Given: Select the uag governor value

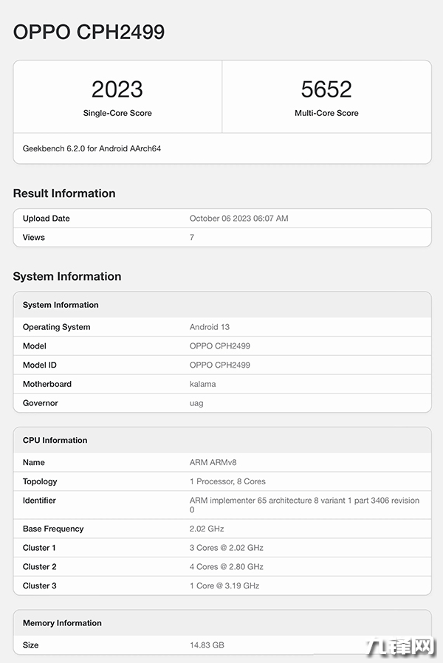Looking at the screenshot, I should [196, 403].
